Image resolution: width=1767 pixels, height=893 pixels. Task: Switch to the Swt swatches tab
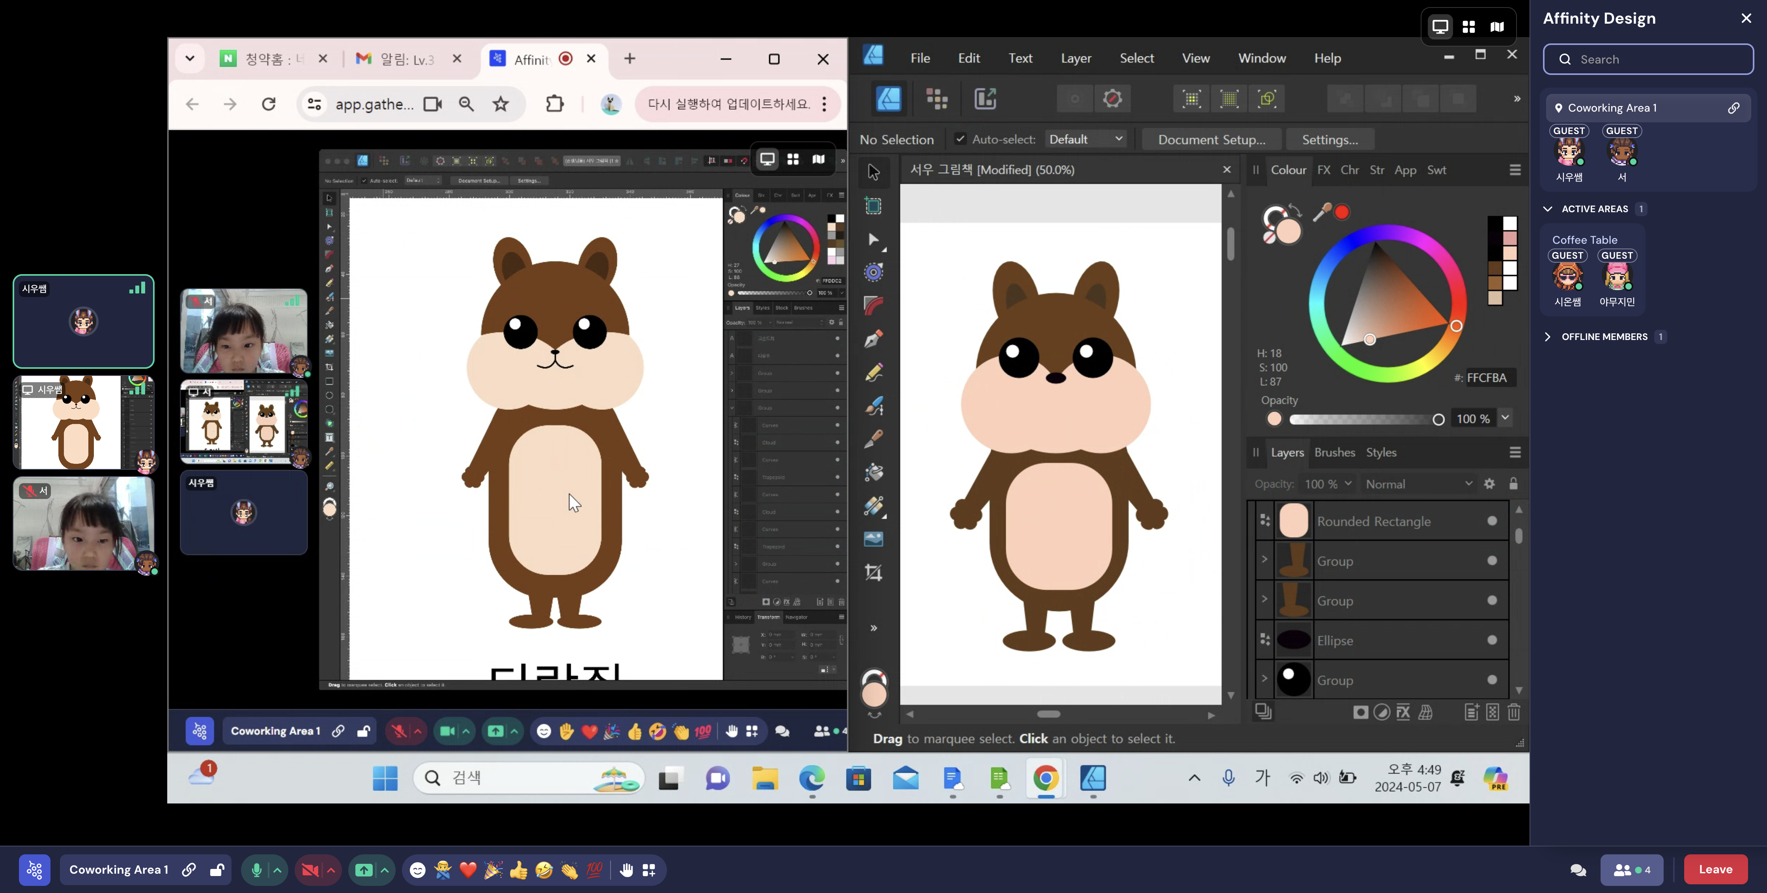pyautogui.click(x=1436, y=170)
